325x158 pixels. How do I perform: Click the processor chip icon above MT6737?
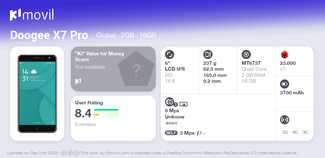(246, 54)
